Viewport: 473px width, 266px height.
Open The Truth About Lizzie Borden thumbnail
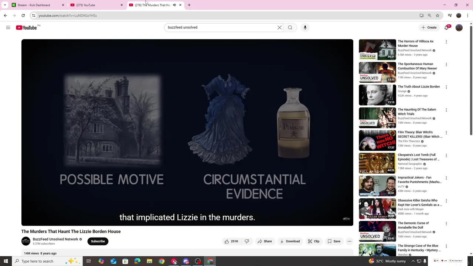pyautogui.click(x=377, y=95)
